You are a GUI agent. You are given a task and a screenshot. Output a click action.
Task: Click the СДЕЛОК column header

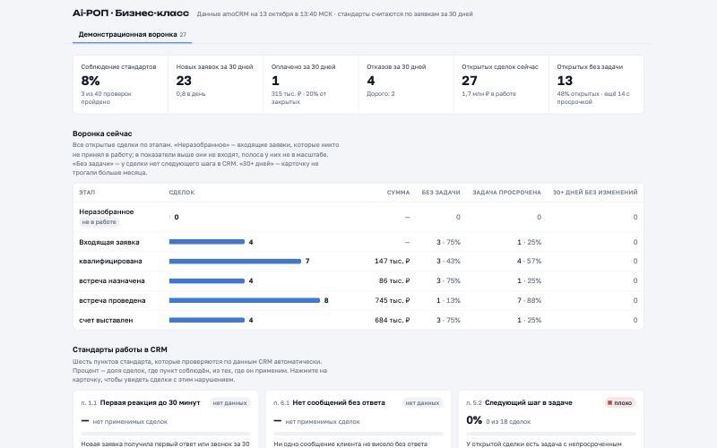click(182, 193)
